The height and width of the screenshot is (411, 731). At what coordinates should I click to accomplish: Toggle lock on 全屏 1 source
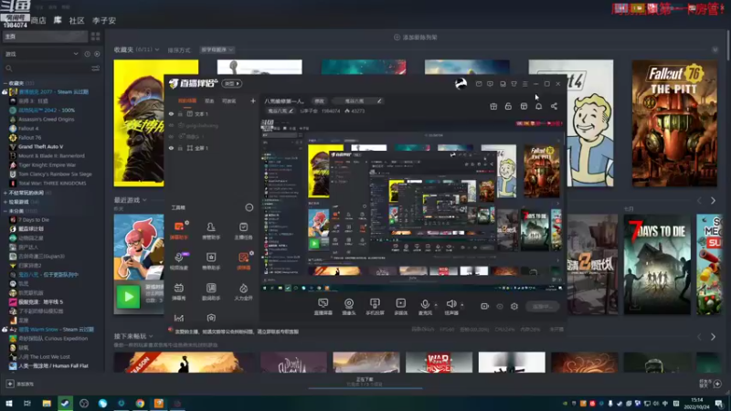click(180, 148)
